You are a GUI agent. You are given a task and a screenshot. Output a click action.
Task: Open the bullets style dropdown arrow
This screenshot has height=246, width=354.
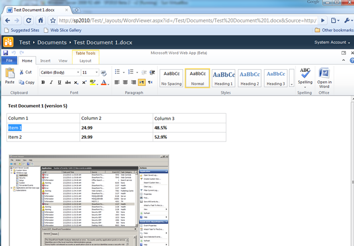pyautogui.click(x=124, y=72)
